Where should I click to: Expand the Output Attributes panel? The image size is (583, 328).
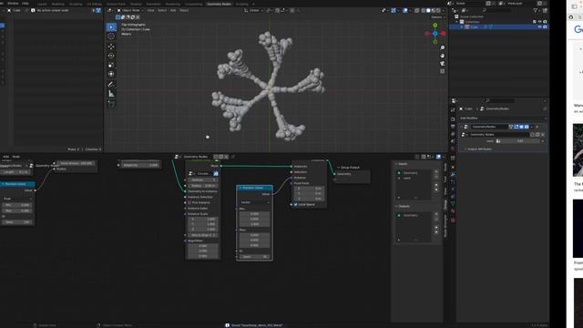click(479, 149)
